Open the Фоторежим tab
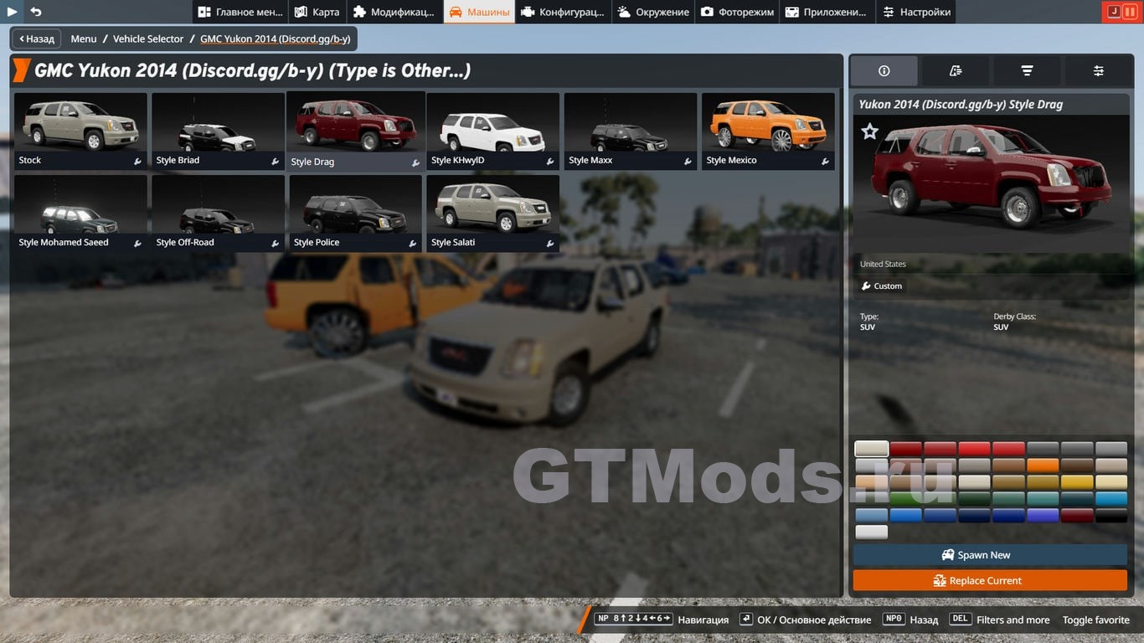Image resolution: width=1144 pixels, height=643 pixels. click(737, 12)
